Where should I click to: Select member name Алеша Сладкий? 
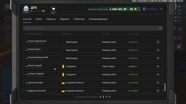[36, 74]
